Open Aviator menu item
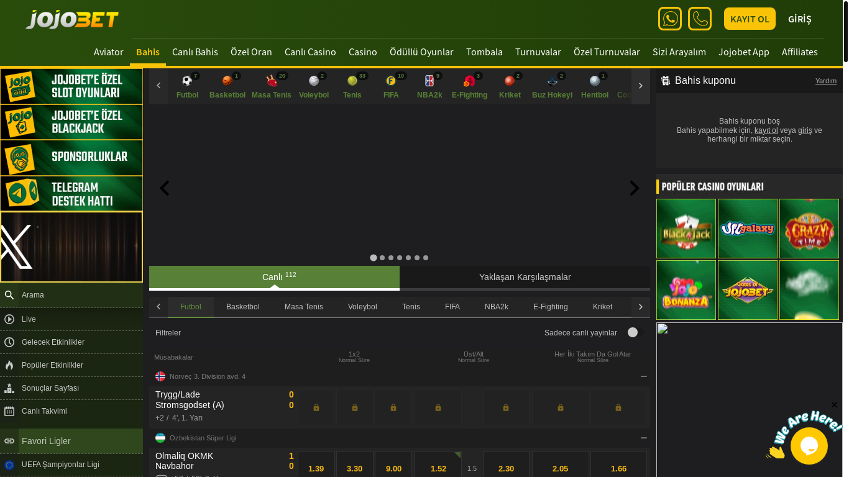Viewport: 849px width, 477px height. click(109, 52)
